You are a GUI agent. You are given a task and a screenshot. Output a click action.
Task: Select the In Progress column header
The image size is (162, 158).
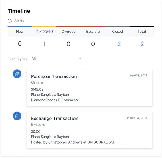pyautogui.click(x=45, y=31)
